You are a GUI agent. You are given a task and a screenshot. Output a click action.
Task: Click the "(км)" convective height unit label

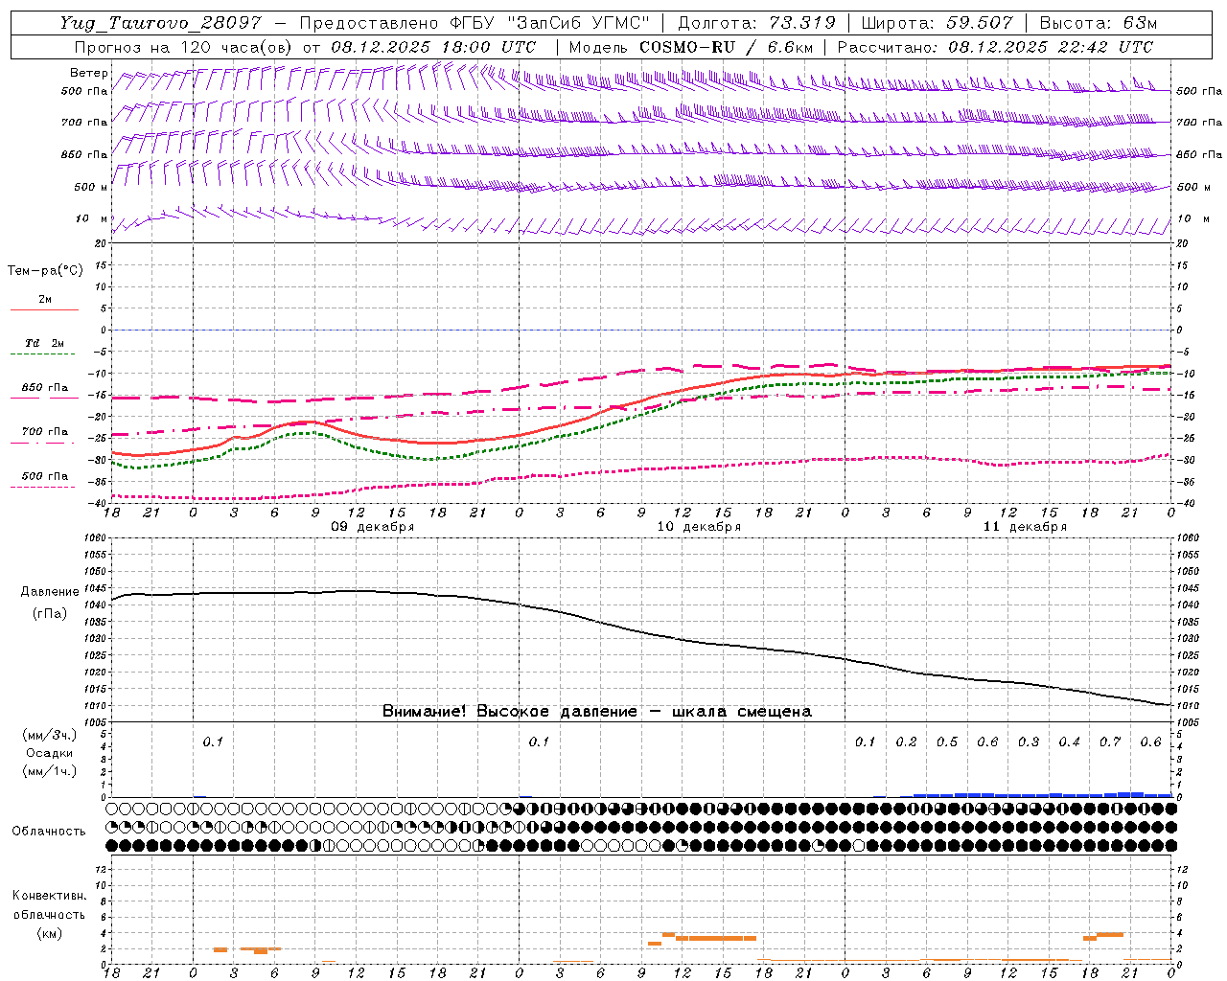50,933
